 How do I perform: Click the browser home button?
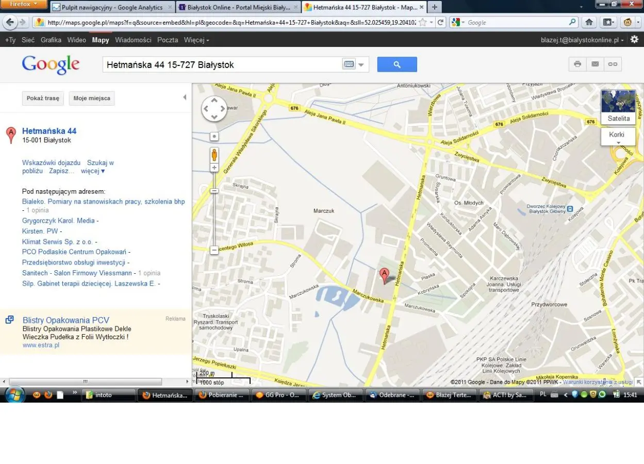tap(589, 22)
